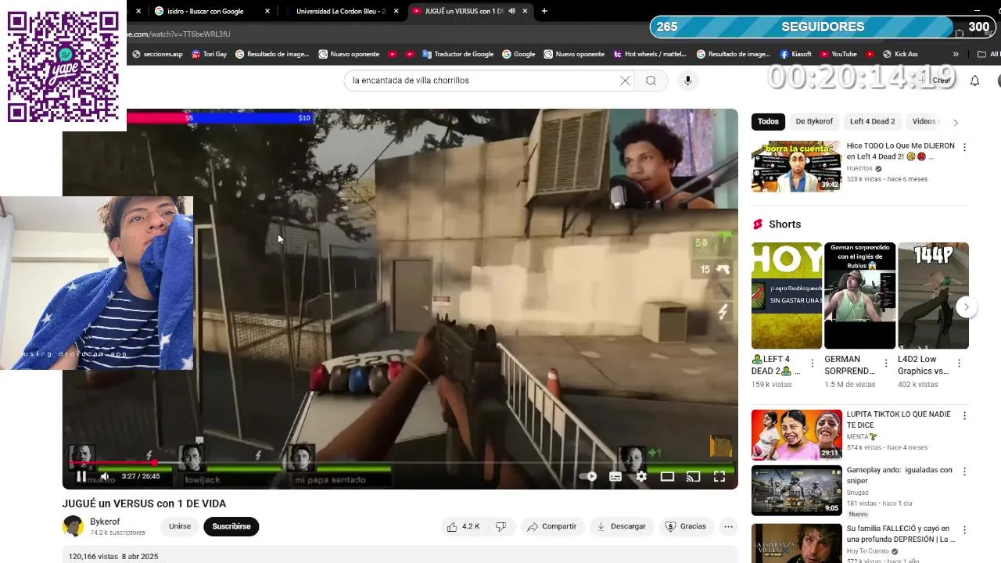Open the 'Hot wheels / mattel' bookmark
This screenshot has width=1001, height=563.
tap(650, 54)
